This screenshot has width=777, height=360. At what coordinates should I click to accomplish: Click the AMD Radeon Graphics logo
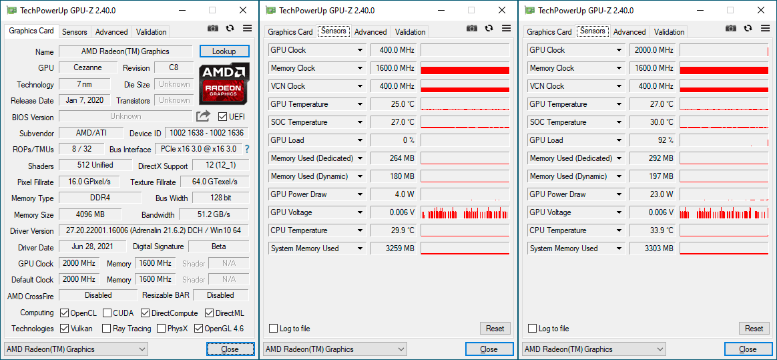point(224,83)
